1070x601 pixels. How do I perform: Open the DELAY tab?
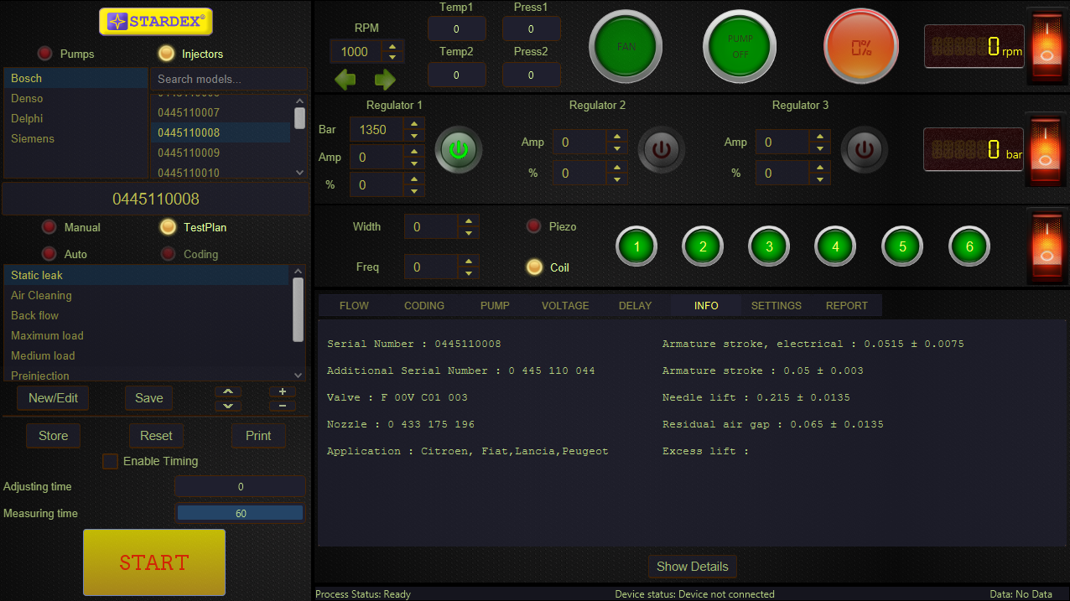(x=635, y=305)
